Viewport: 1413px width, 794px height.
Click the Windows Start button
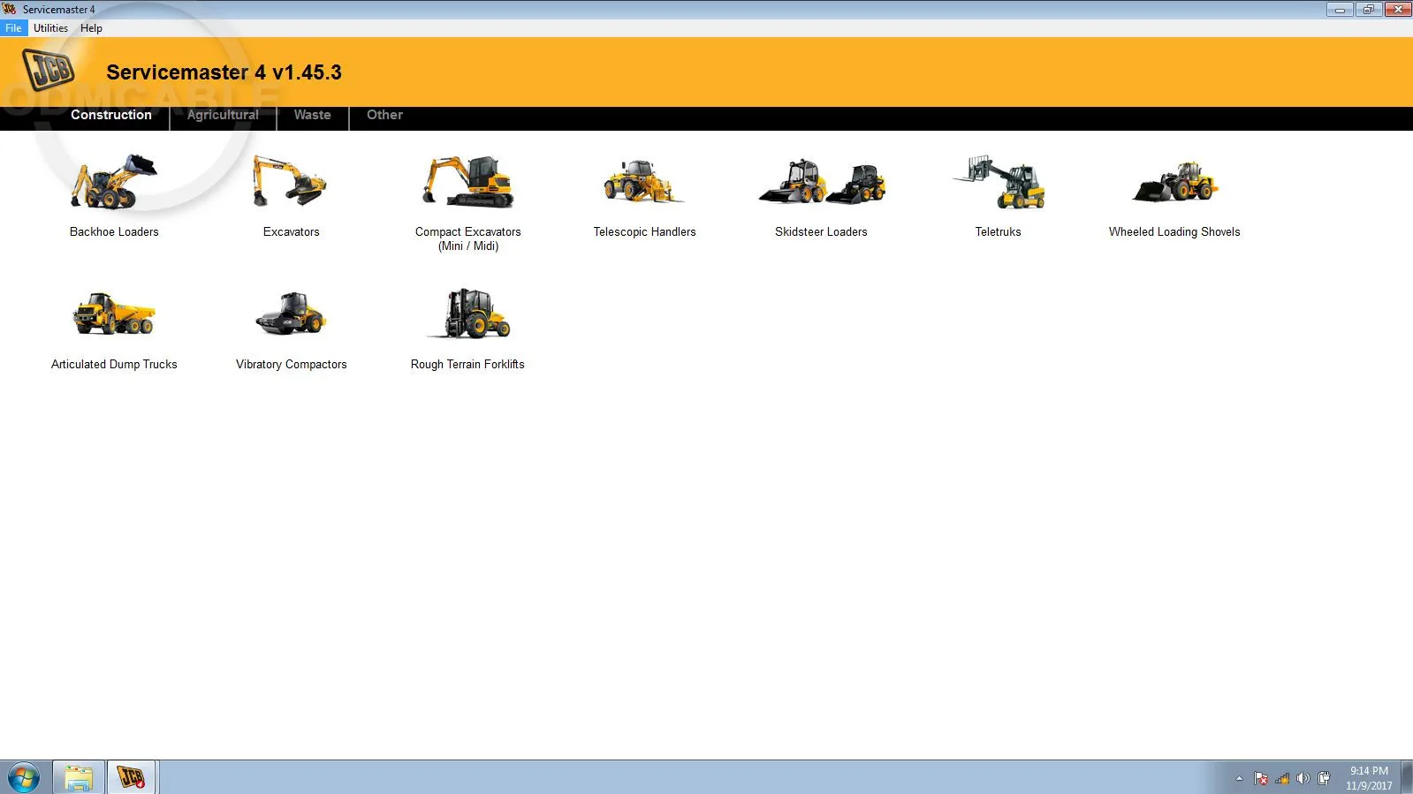(24, 777)
